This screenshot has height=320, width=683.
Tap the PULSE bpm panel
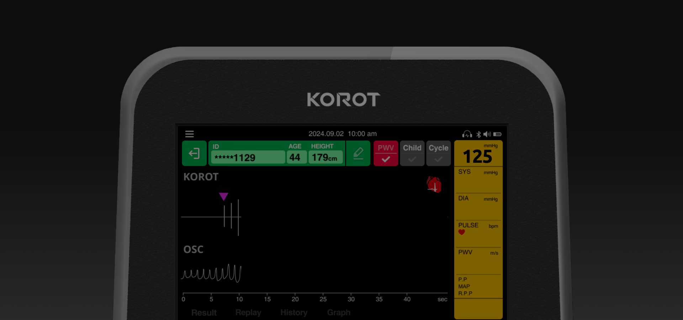478,234
